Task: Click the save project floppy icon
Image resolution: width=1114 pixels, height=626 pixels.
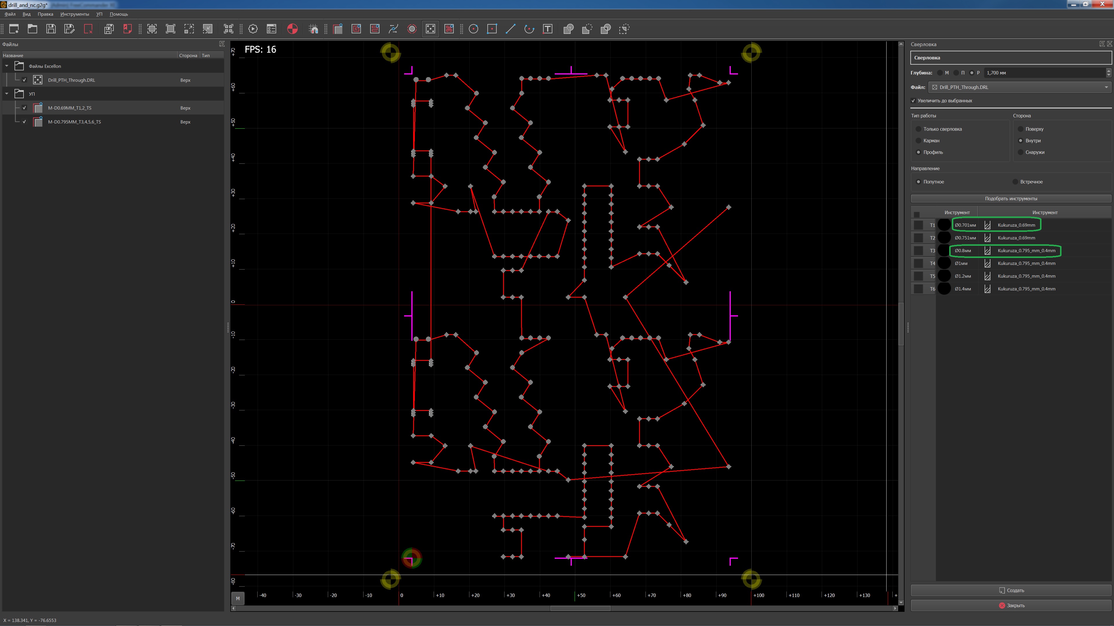Action: [x=51, y=29]
